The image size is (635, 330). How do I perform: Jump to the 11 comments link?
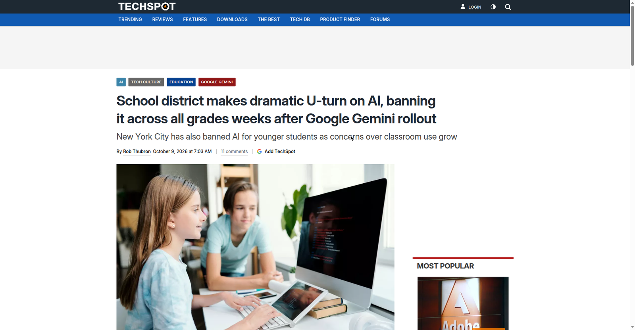tap(234, 152)
